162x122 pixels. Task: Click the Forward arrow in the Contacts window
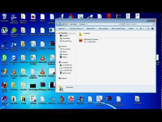(62, 24)
